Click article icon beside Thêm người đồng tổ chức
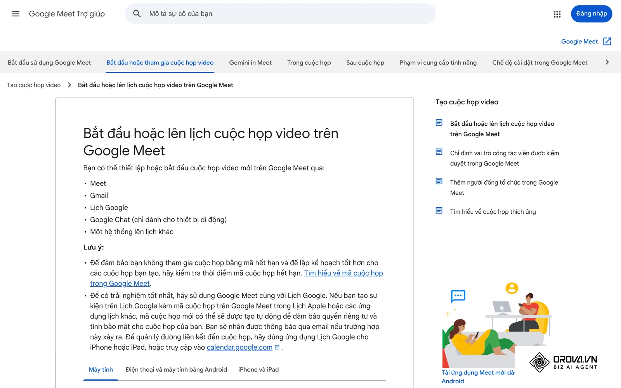621x388 pixels. click(439, 181)
